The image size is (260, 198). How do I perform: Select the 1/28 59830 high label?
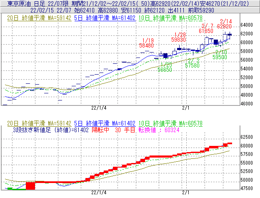coord(179,37)
